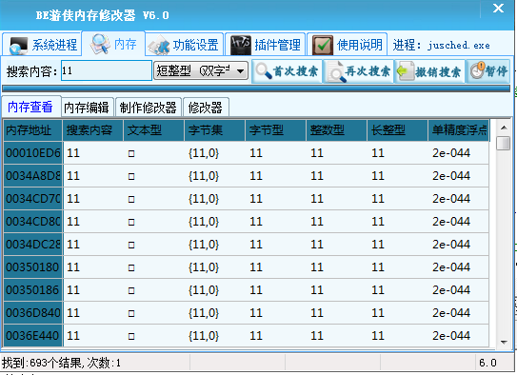The height and width of the screenshot is (375, 517).
Task: Select the 内存 magnifier icon tab
Action: tap(113, 44)
